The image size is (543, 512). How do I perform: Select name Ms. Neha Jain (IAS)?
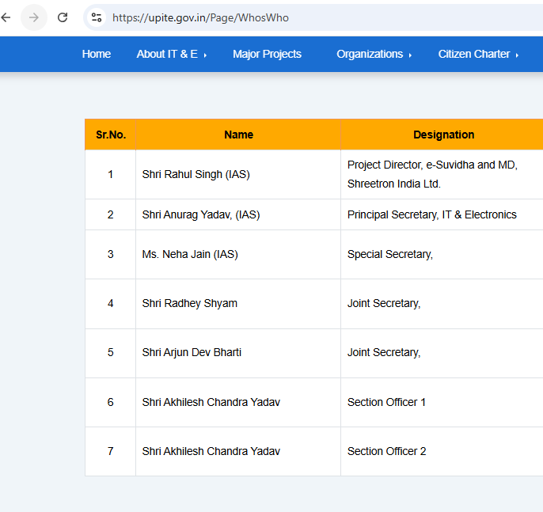point(190,255)
